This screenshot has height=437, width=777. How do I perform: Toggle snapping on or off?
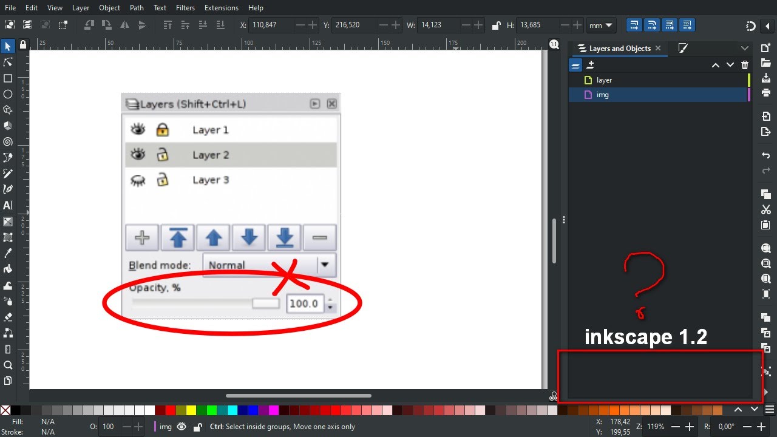click(x=751, y=25)
